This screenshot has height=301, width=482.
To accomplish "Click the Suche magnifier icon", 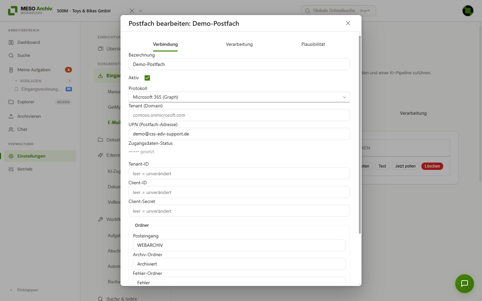I will coord(11,56).
